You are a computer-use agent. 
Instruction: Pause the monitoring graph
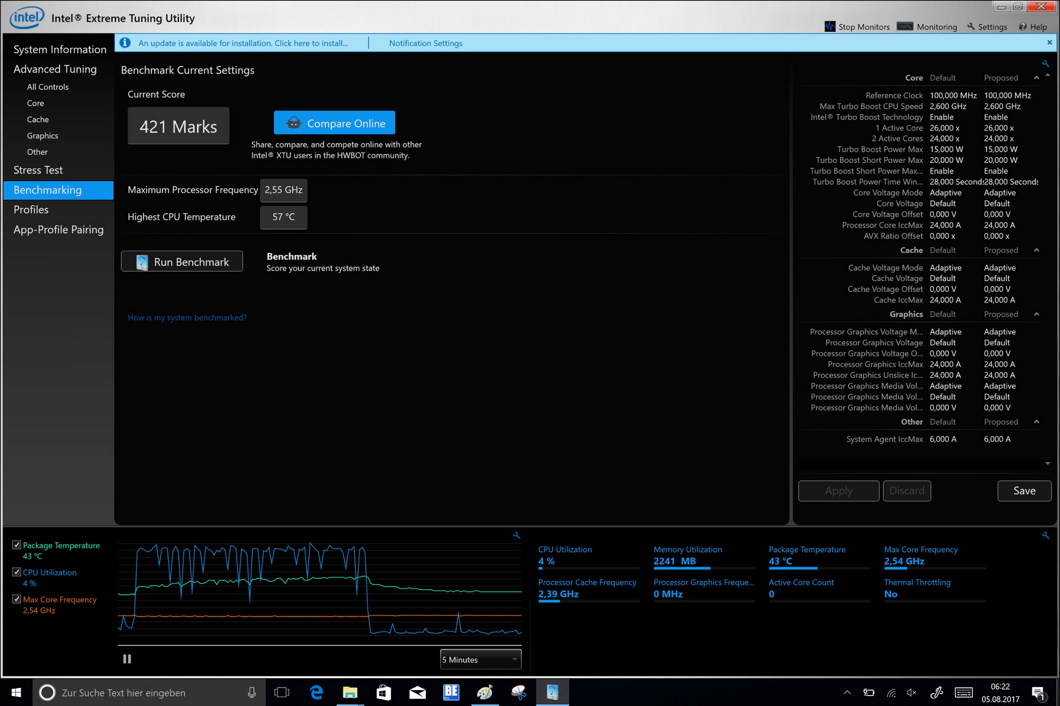[x=127, y=659]
